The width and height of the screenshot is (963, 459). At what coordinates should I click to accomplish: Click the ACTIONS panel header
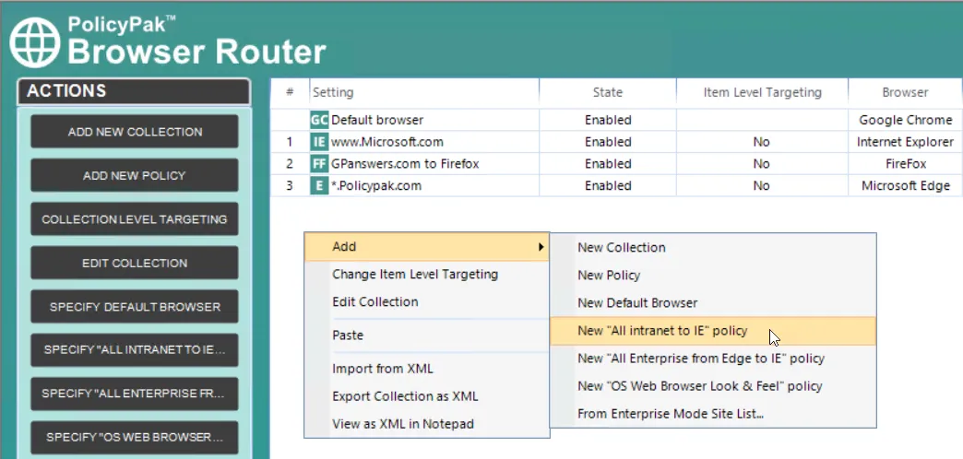click(134, 91)
